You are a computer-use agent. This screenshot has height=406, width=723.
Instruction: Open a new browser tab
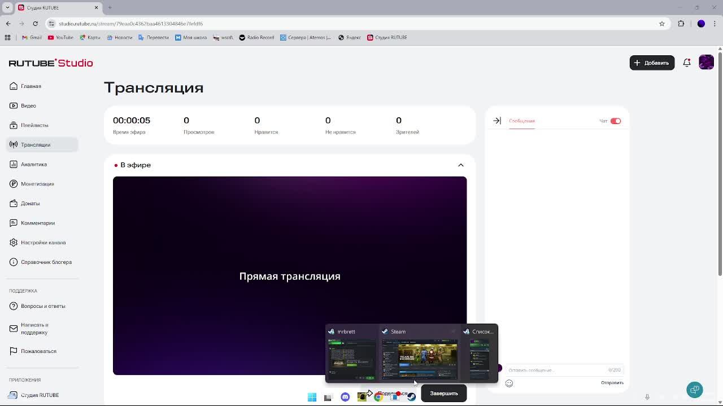point(110,7)
